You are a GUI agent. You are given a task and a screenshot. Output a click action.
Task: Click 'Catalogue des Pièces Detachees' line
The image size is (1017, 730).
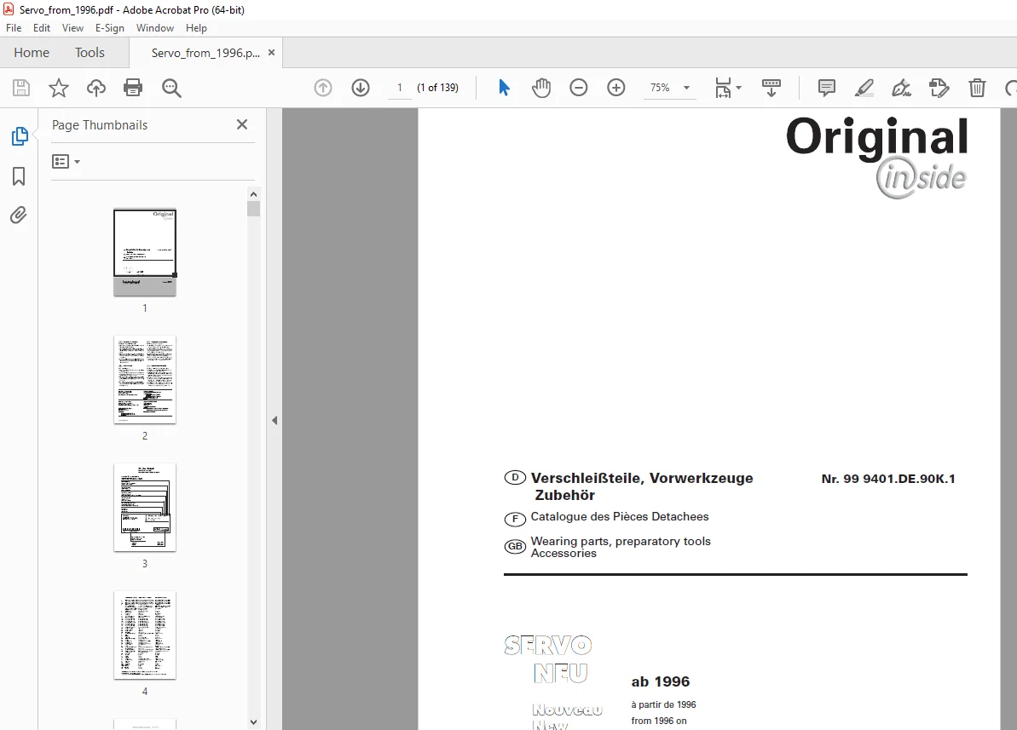click(x=620, y=517)
